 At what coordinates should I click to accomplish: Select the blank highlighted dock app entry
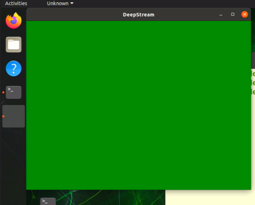pos(14,116)
